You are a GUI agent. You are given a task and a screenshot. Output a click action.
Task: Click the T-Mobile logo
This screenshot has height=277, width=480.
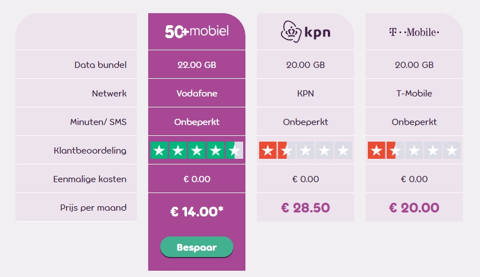pos(414,32)
